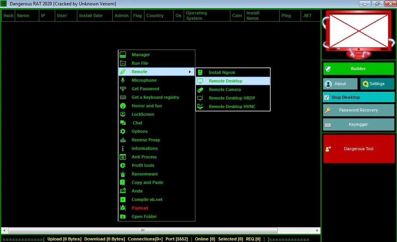Select the Remote Desktop HVNC entry

(x=233, y=106)
